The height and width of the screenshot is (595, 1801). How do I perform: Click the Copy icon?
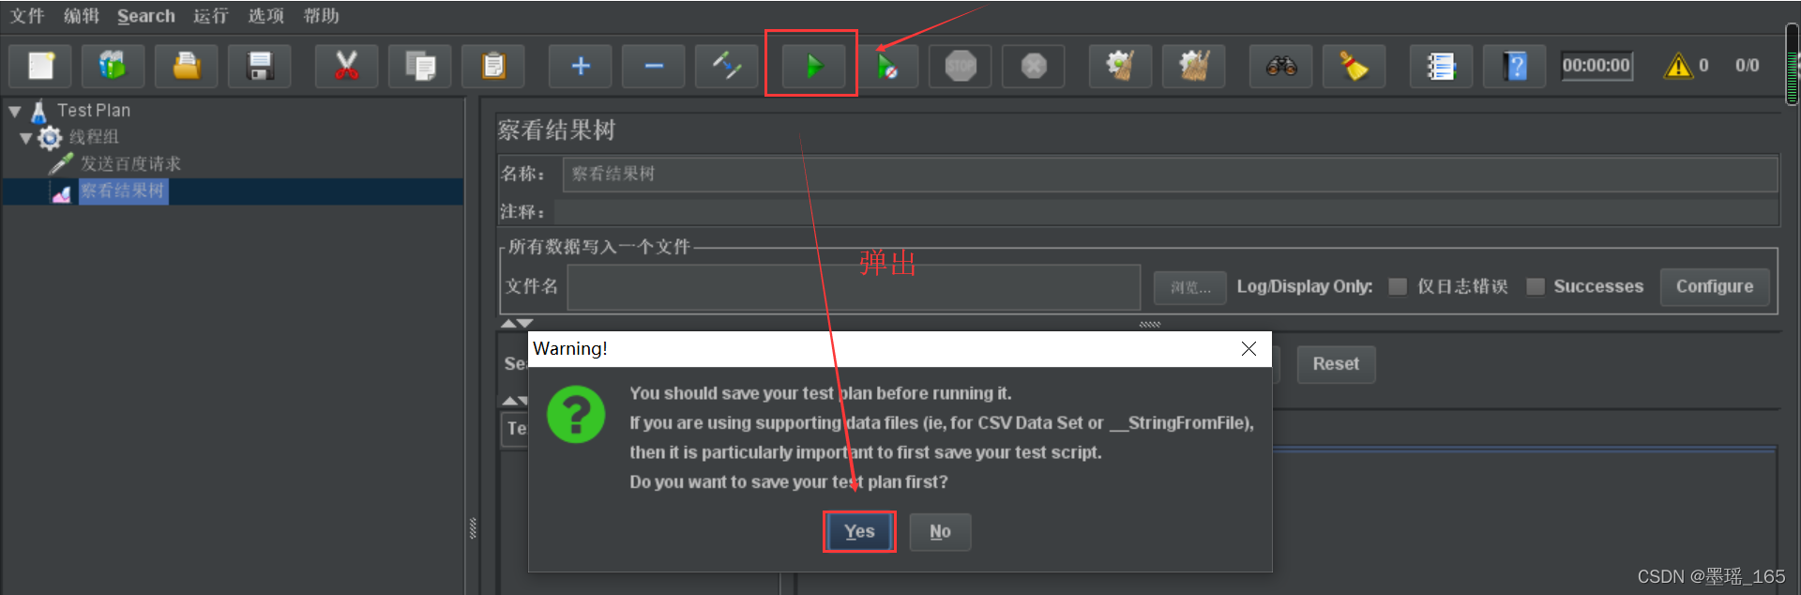coord(419,66)
